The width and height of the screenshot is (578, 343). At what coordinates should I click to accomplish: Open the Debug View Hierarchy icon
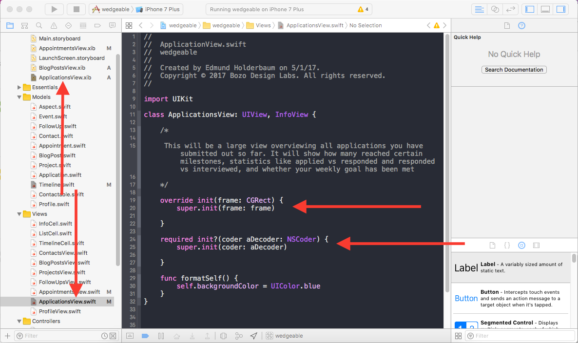223,335
